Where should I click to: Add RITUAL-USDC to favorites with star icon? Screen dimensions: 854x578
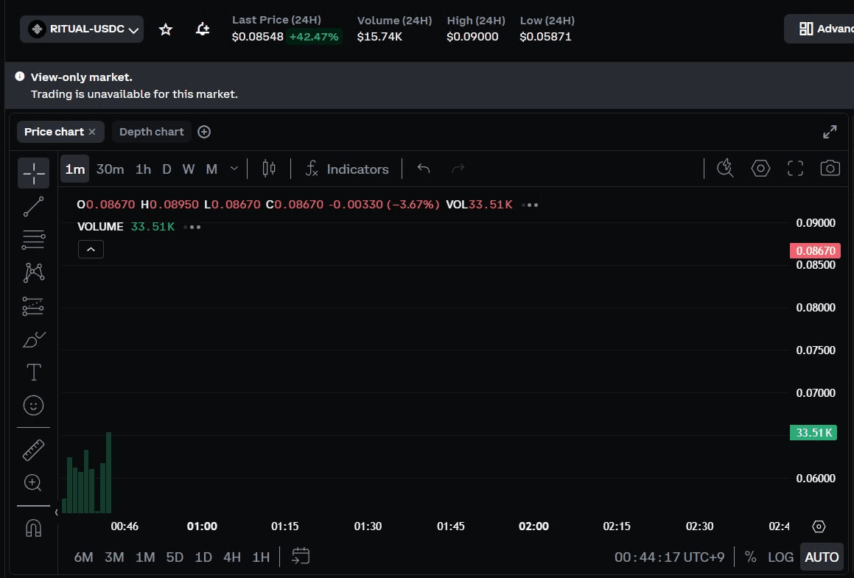point(166,29)
